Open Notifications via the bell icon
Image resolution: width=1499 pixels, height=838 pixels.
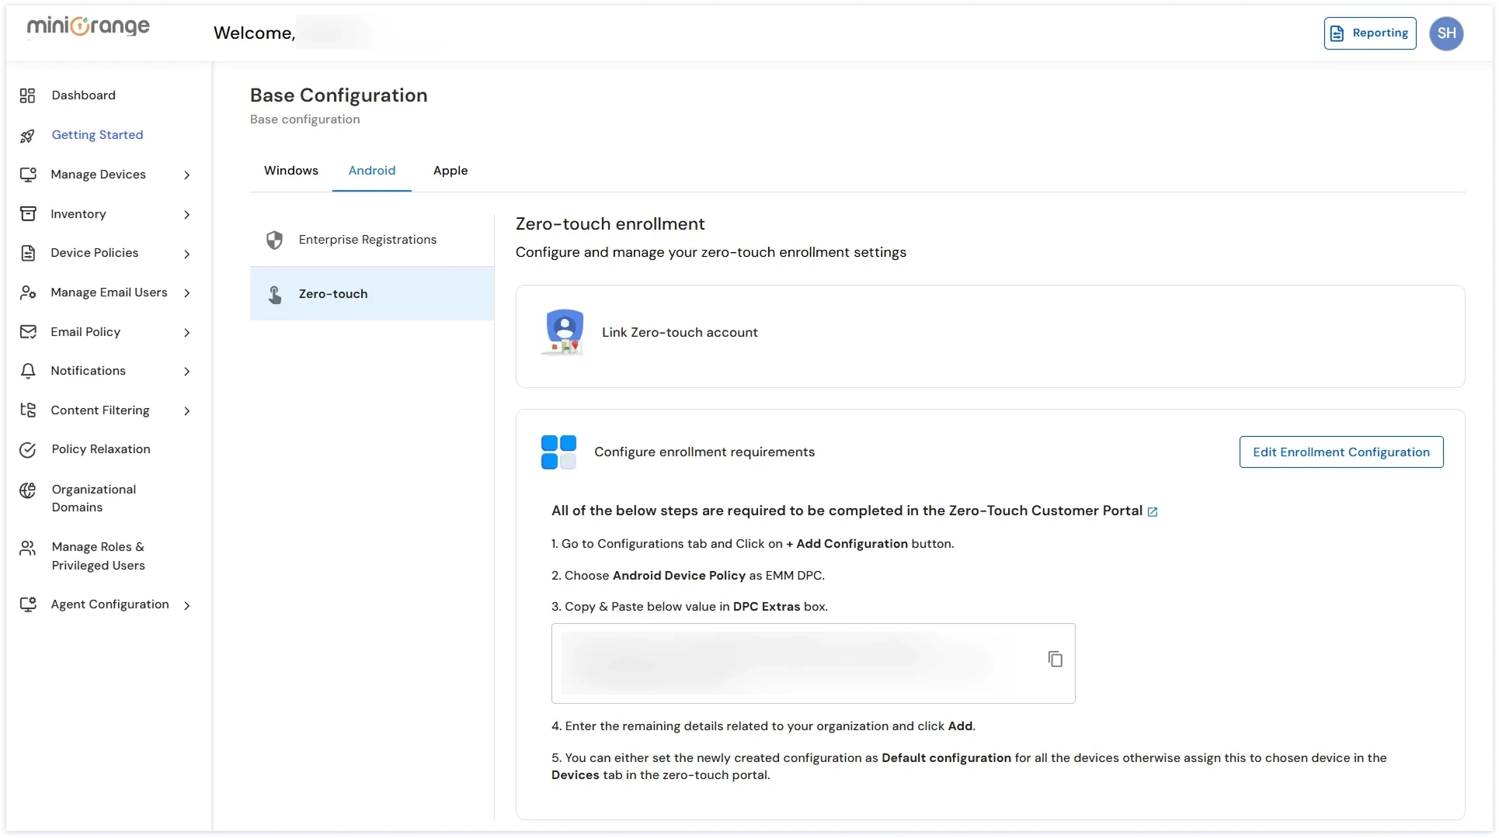click(28, 370)
